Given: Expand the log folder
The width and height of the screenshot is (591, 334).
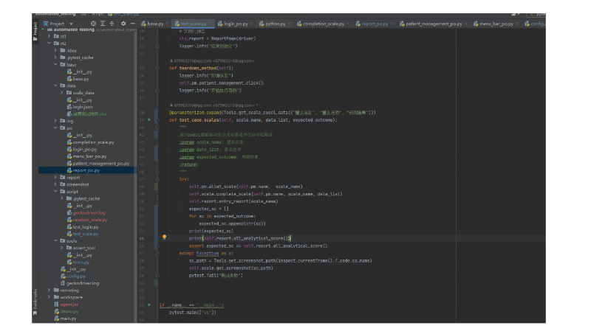Looking at the screenshot, I should point(55,121).
